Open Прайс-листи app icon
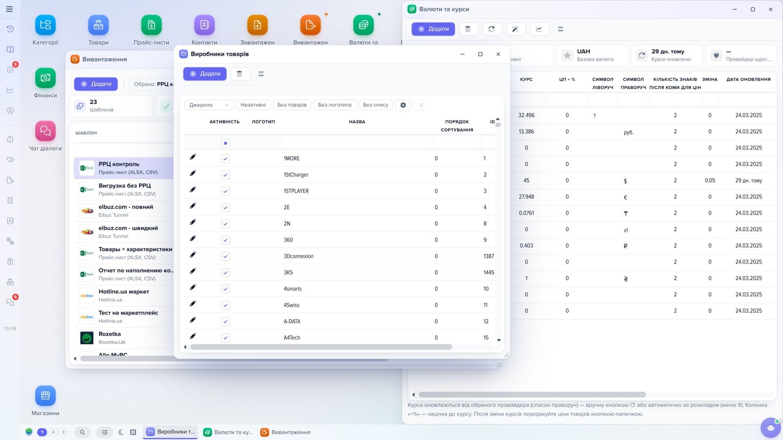The image size is (783, 440). coord(151,25)
